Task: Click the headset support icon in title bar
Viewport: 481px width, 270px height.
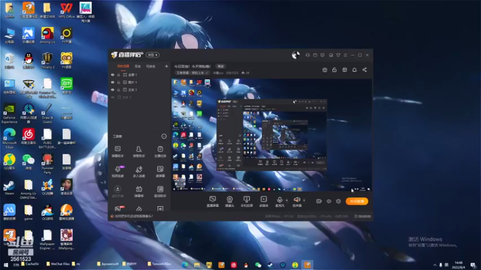Action: tap(307, 55)
